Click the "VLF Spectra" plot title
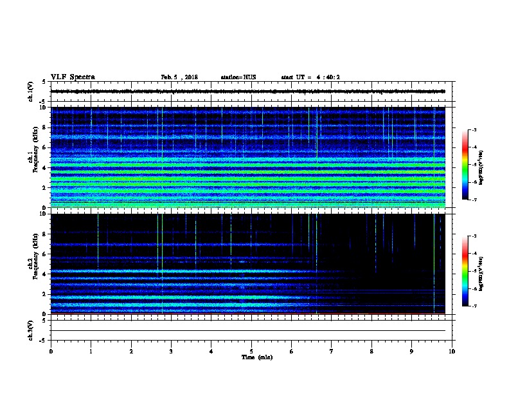The image size is (509, 394). pyautogui.click(x=73, y=77)
